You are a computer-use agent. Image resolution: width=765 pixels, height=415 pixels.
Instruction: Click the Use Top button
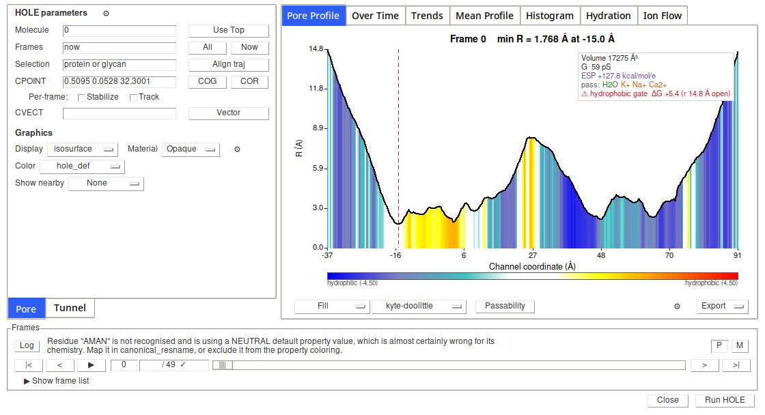click(228, 30)
